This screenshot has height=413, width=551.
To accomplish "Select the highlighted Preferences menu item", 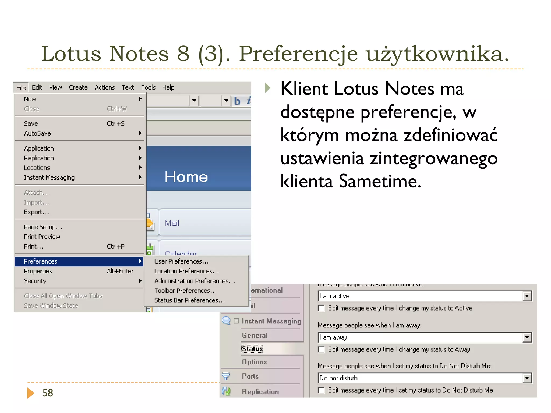I will click(79, 261).
